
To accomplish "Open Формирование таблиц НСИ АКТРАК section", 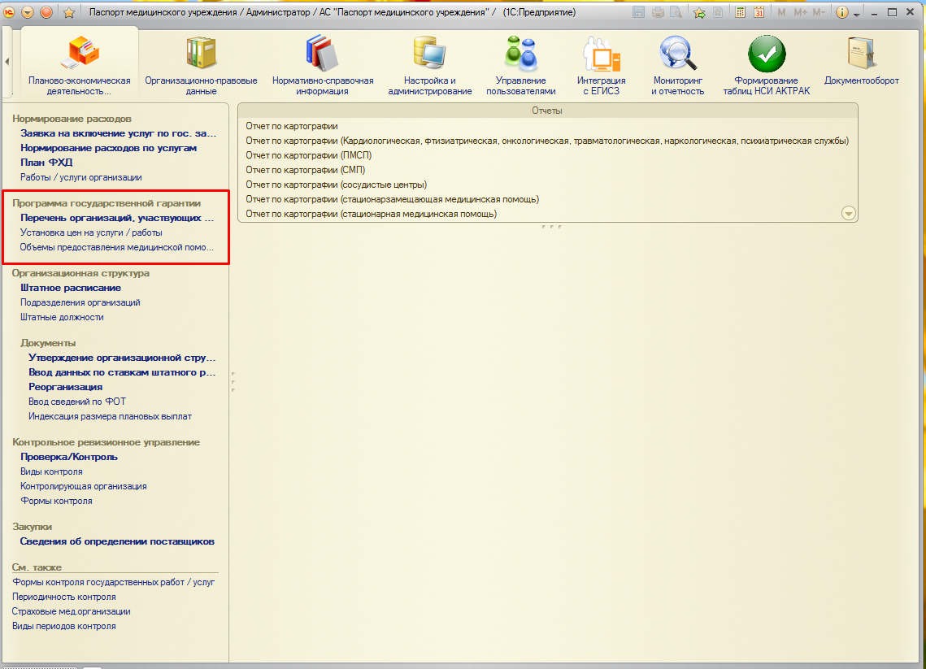I will click(766, 63).
